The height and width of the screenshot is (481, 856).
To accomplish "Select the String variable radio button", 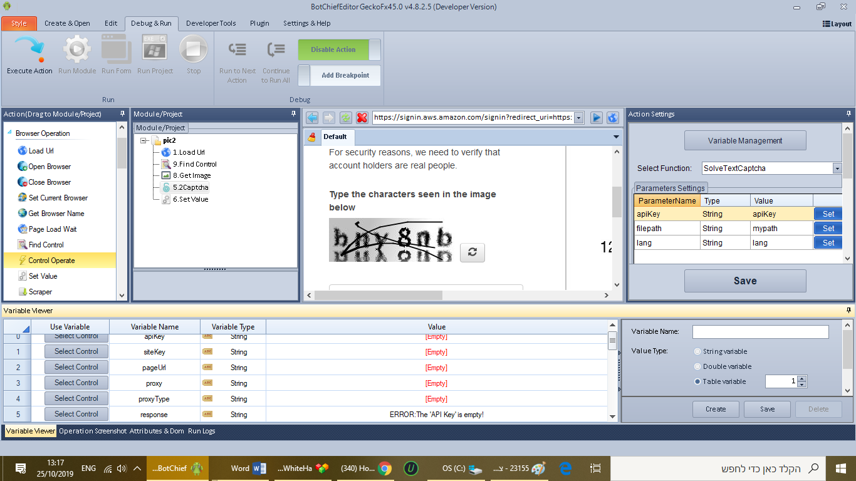I will [698, 352].
